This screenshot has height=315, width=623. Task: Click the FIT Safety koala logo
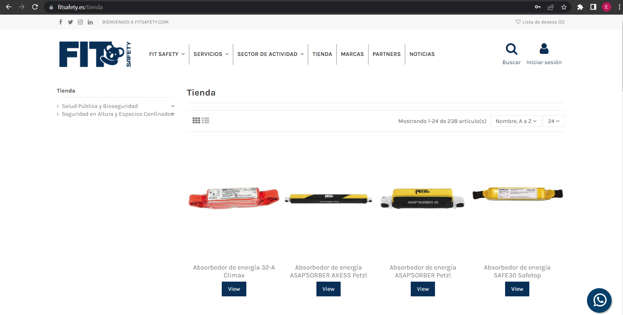click(x=95, y=54)
